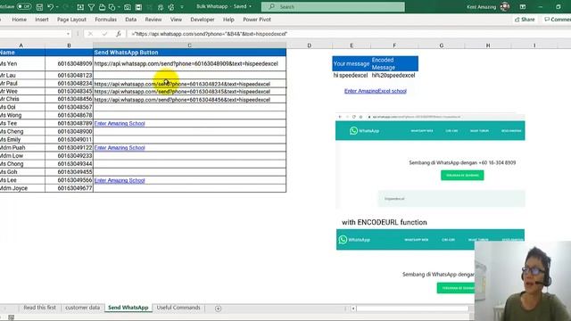Open the Formulas ribbon tab
This screenshot has width=571, height=321.
pyautogui.click(x=106, y=20)
